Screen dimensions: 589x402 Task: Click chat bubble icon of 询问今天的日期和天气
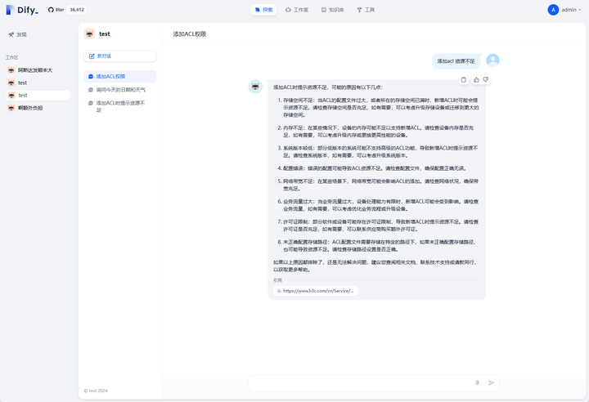pyautogui.click(x=91, y=90)
